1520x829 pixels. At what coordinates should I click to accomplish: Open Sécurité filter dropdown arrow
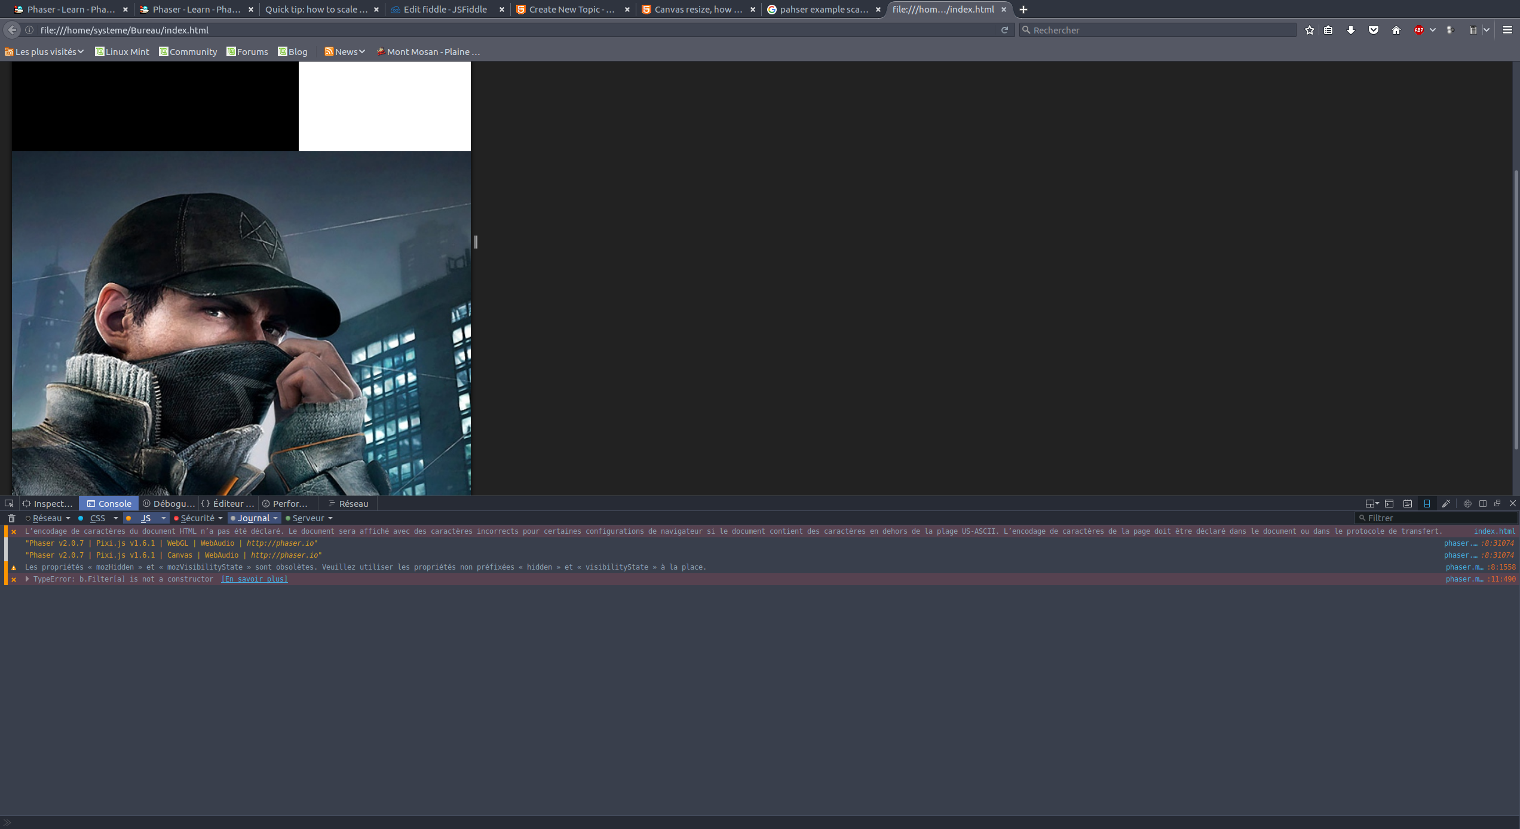220,518
